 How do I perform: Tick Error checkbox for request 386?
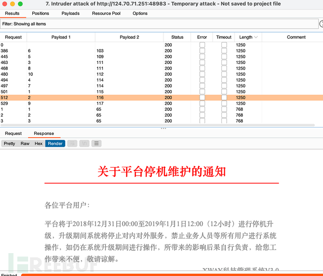click(x=202, y=50)
